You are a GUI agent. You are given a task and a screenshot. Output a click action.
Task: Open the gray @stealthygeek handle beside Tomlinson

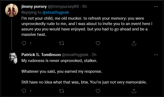point(75,55)
